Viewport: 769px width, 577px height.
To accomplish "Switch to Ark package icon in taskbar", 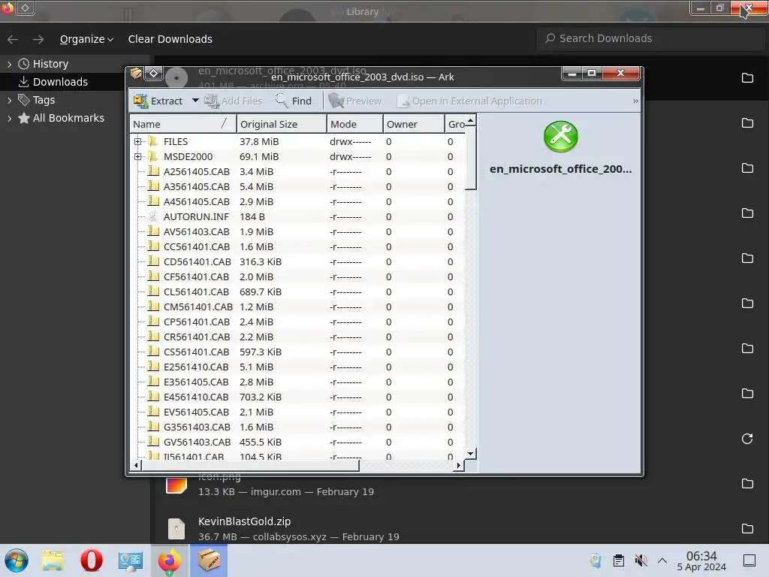I will (209, 560).
